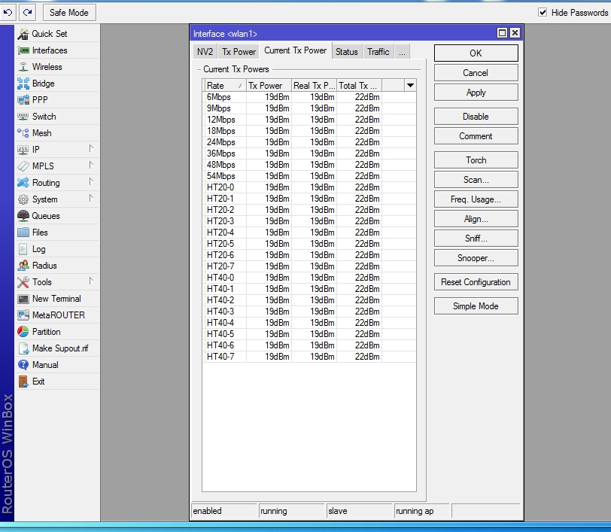Open the Quick Set icon
Viewport: 611px width, 532px height.
[23, 34]
